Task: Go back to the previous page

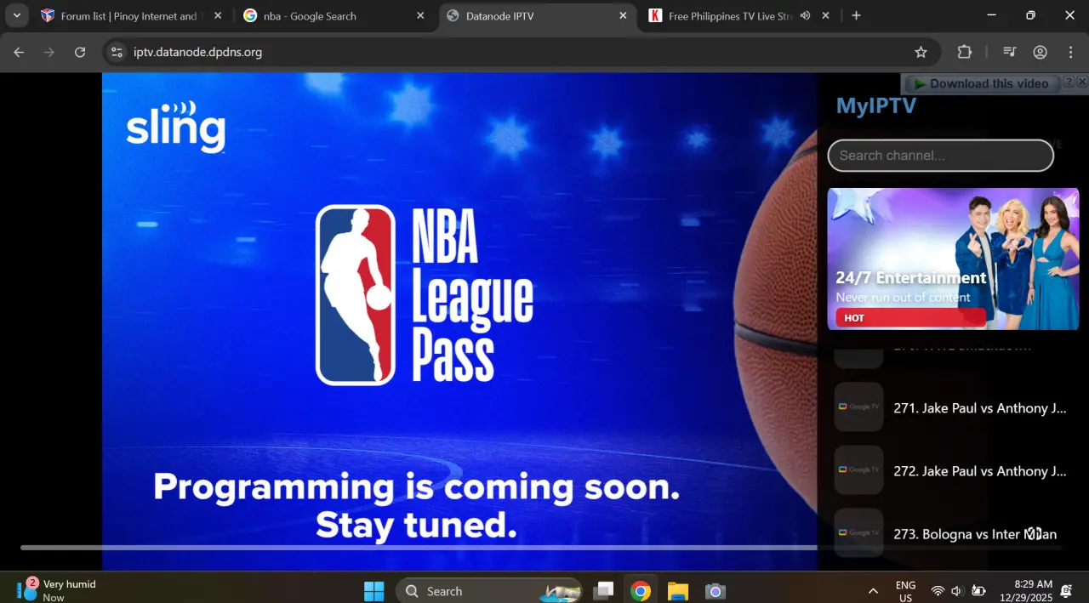Action: pos(19,52)
